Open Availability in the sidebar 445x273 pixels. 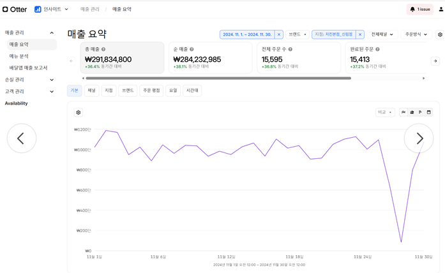coord(16,103)
